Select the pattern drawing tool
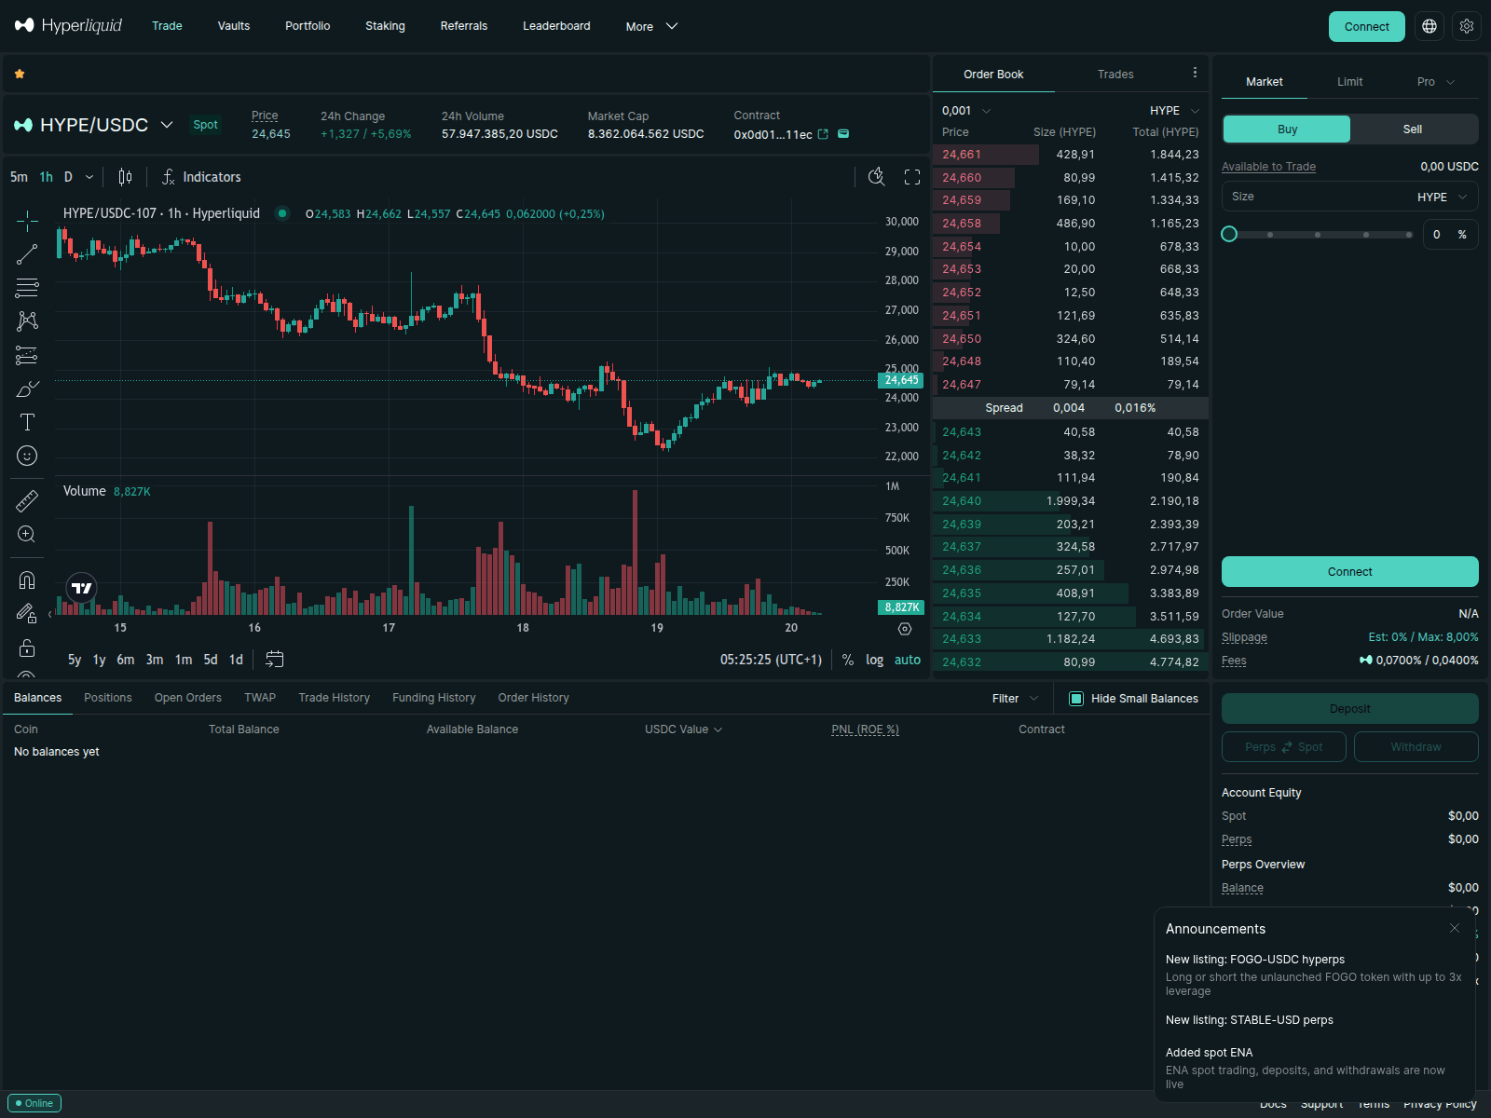This screenshot has width=1491, height=1118. point(27,321)
